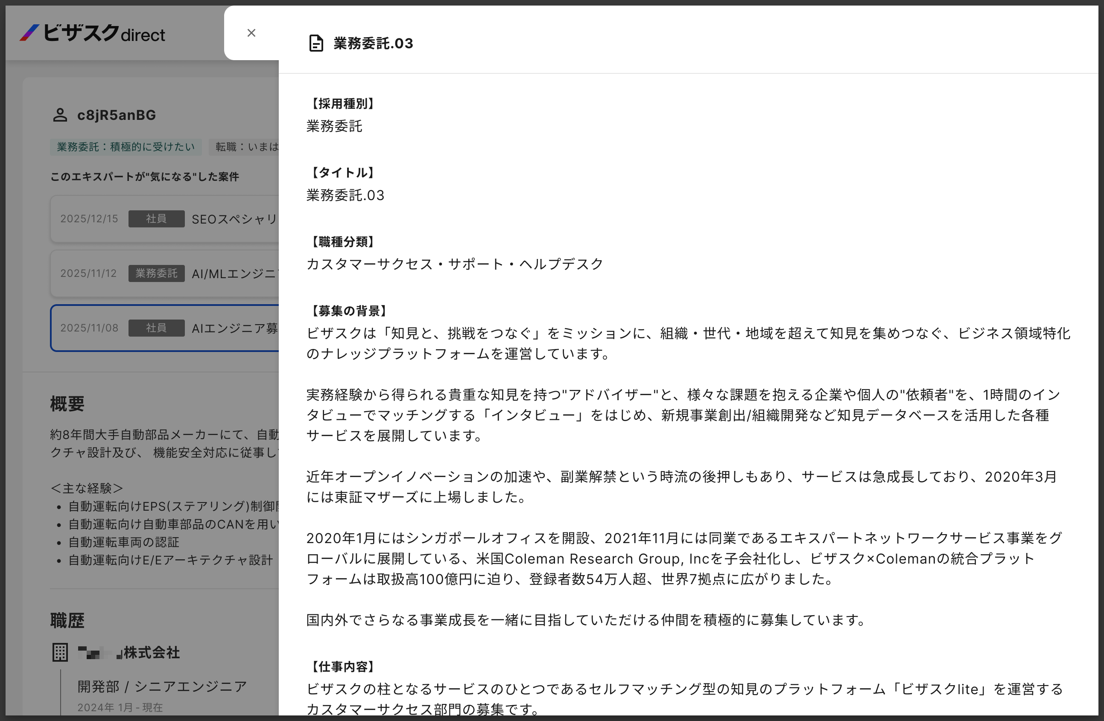Click the 業務委託.03 panel header title
Screen dimensions: 1104x721
[x=373, y=43]
